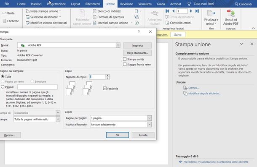Viewport: 257px width, 167px height.
Task: Click the Condividi share button
Action: (243, 4)
